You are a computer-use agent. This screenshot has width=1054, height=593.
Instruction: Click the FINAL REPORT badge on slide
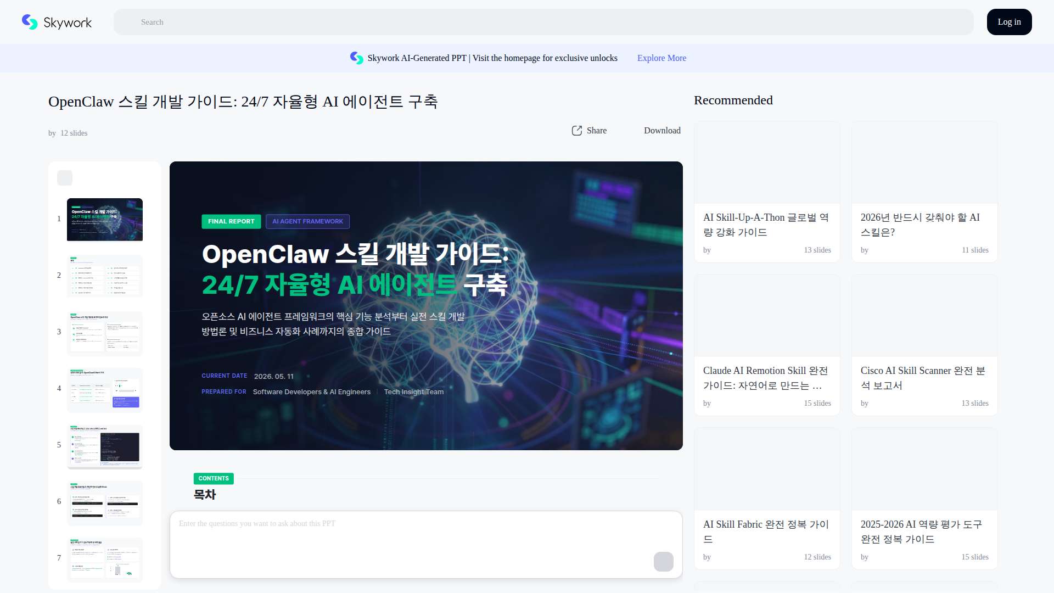click(x=231, y=221)
